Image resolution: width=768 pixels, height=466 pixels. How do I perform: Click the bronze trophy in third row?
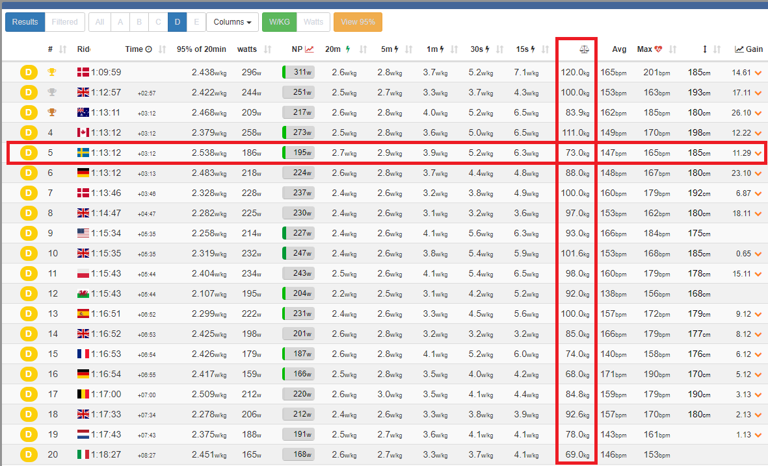tap(52, 113)
